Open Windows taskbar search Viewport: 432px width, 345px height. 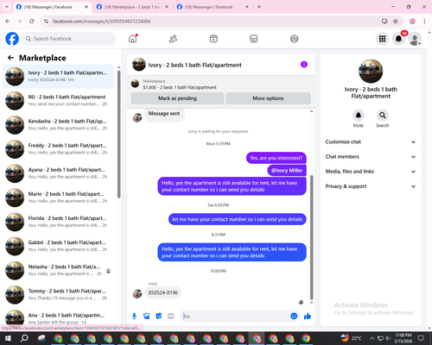click(x=24, y=338)
